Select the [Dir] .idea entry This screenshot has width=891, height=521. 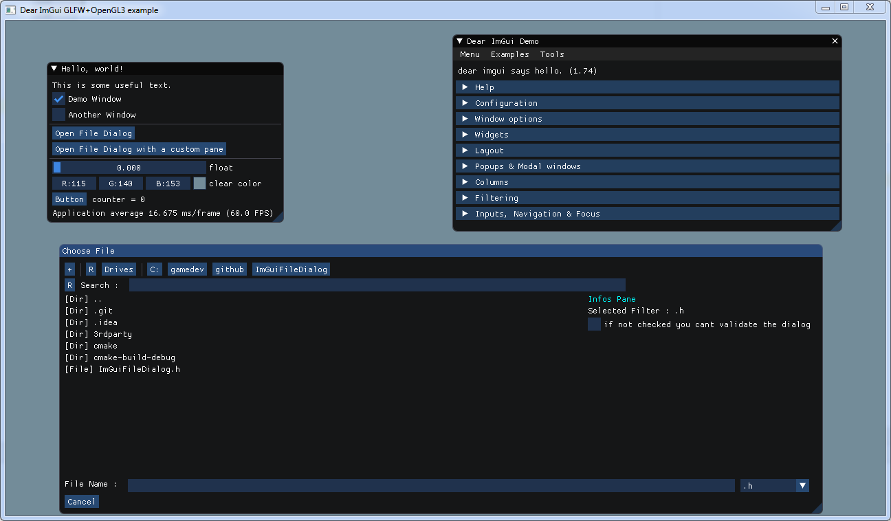tap(91, 322)
